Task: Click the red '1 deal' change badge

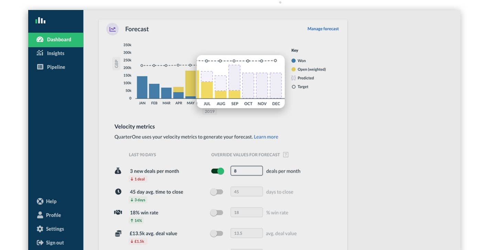Action: point(138,179)
